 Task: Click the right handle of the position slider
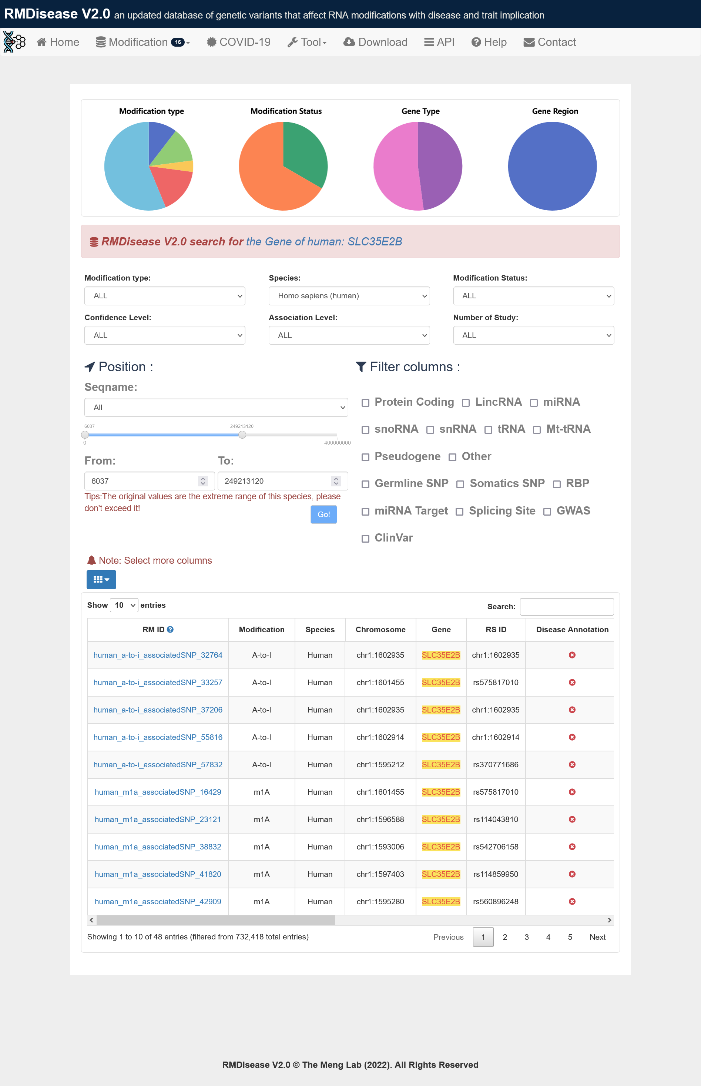[242, 435]
